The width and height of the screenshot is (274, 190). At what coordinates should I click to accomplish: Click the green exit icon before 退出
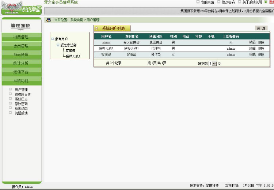coord(266,2)
